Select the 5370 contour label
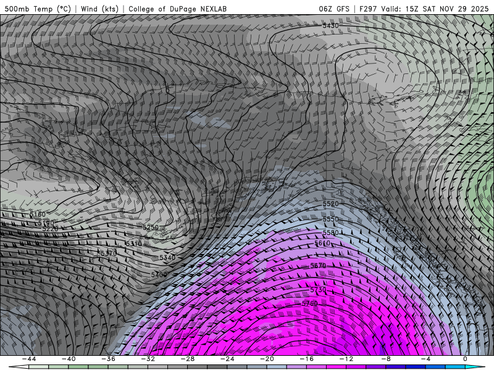The image size is (494, 370). (109, 253)
